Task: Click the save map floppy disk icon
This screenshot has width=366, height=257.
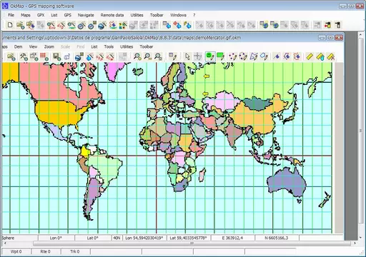Action: (56, 56)
